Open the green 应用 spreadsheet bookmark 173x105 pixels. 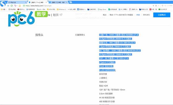coord(112,10)
